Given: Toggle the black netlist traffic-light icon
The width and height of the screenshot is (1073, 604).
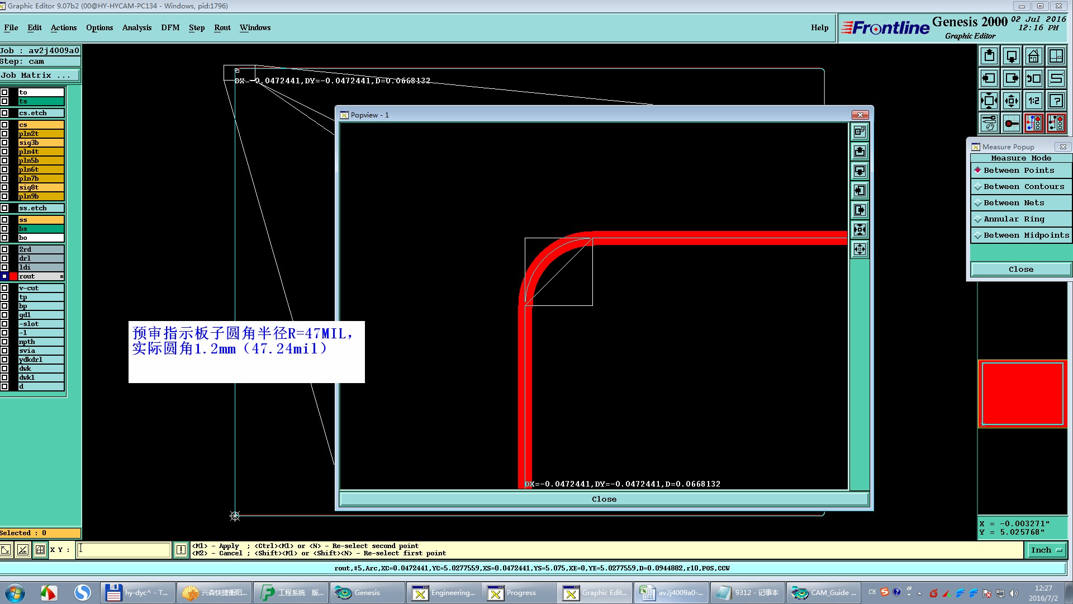Looking at the screenshot, I should coord(1056,123).
